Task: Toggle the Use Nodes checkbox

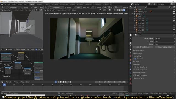Action: click(36, 50)
